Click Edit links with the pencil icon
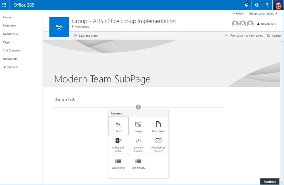This screenshot has width=284, height=185. 11,67
